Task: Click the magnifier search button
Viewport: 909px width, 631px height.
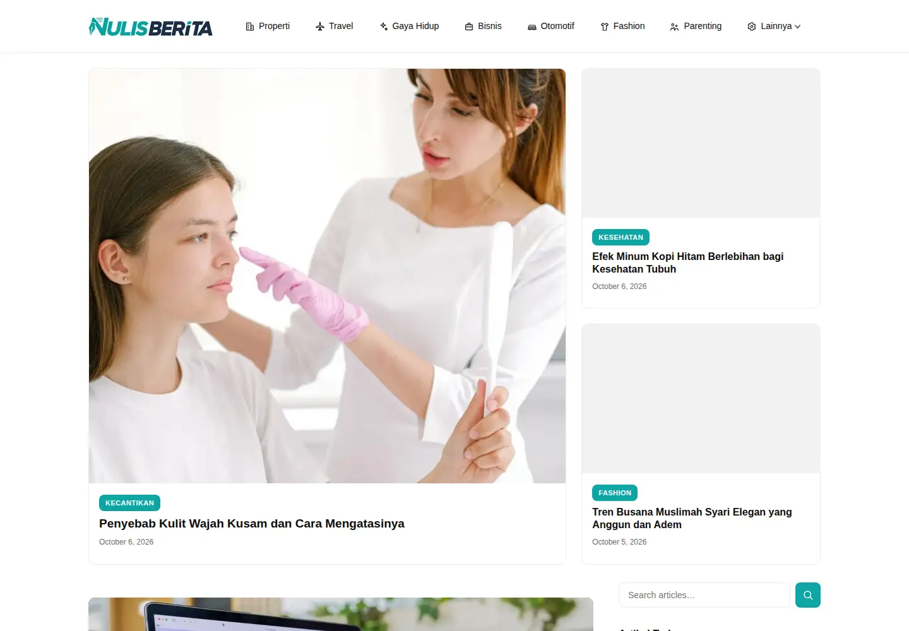Action: [x=808, y=595]
